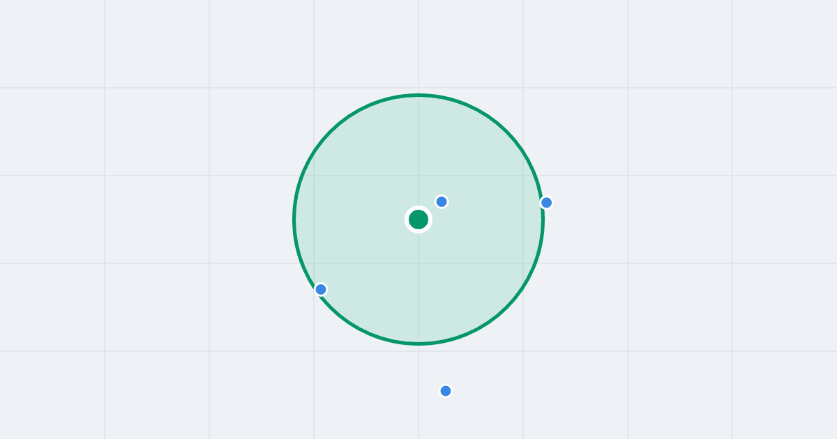Open the only marker outside the green radius
837x439 pixels.
446,391
